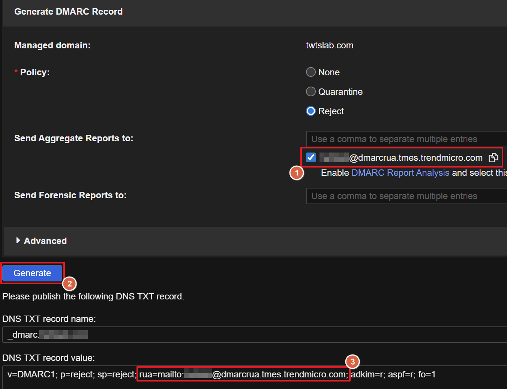Choose the Quarantine policy option
This screenshot has width=507, height=389.
[311, 91]
